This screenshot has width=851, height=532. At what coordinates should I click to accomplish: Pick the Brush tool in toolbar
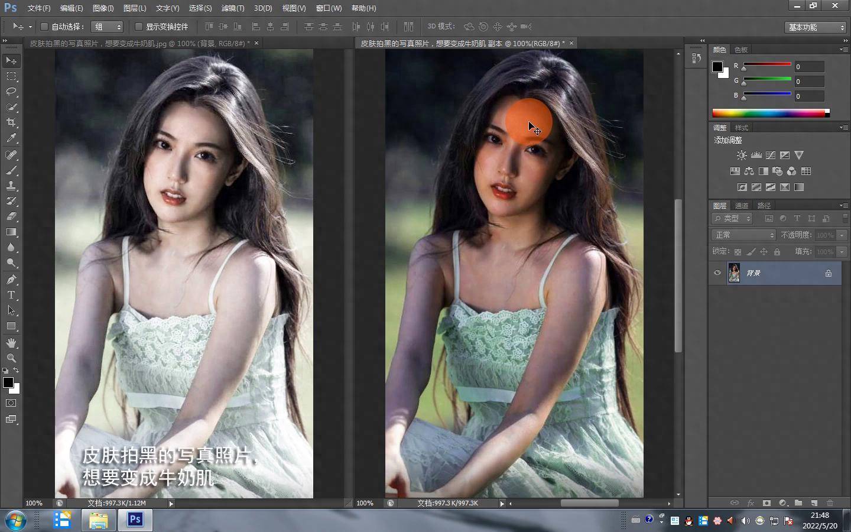[x=11, y=170]
